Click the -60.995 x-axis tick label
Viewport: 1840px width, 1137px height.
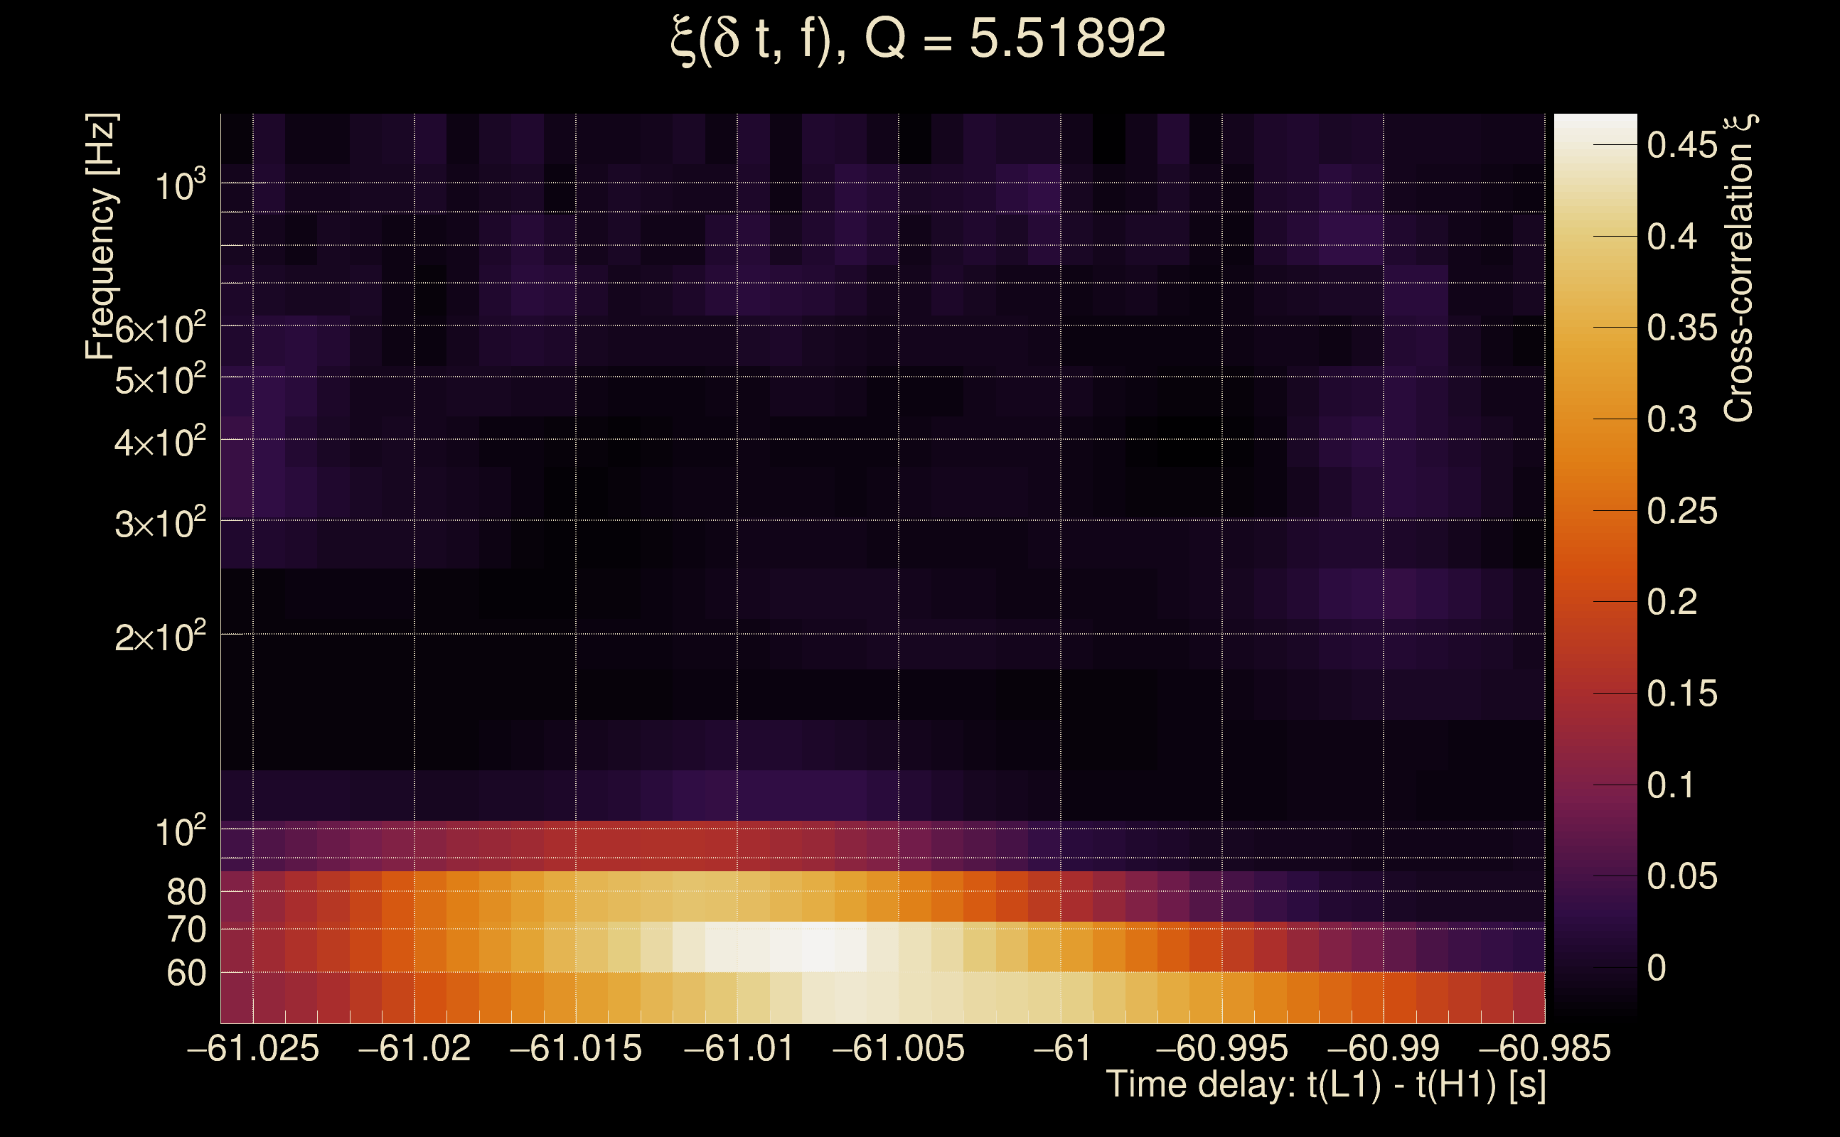click(x=1221, y=1048)
